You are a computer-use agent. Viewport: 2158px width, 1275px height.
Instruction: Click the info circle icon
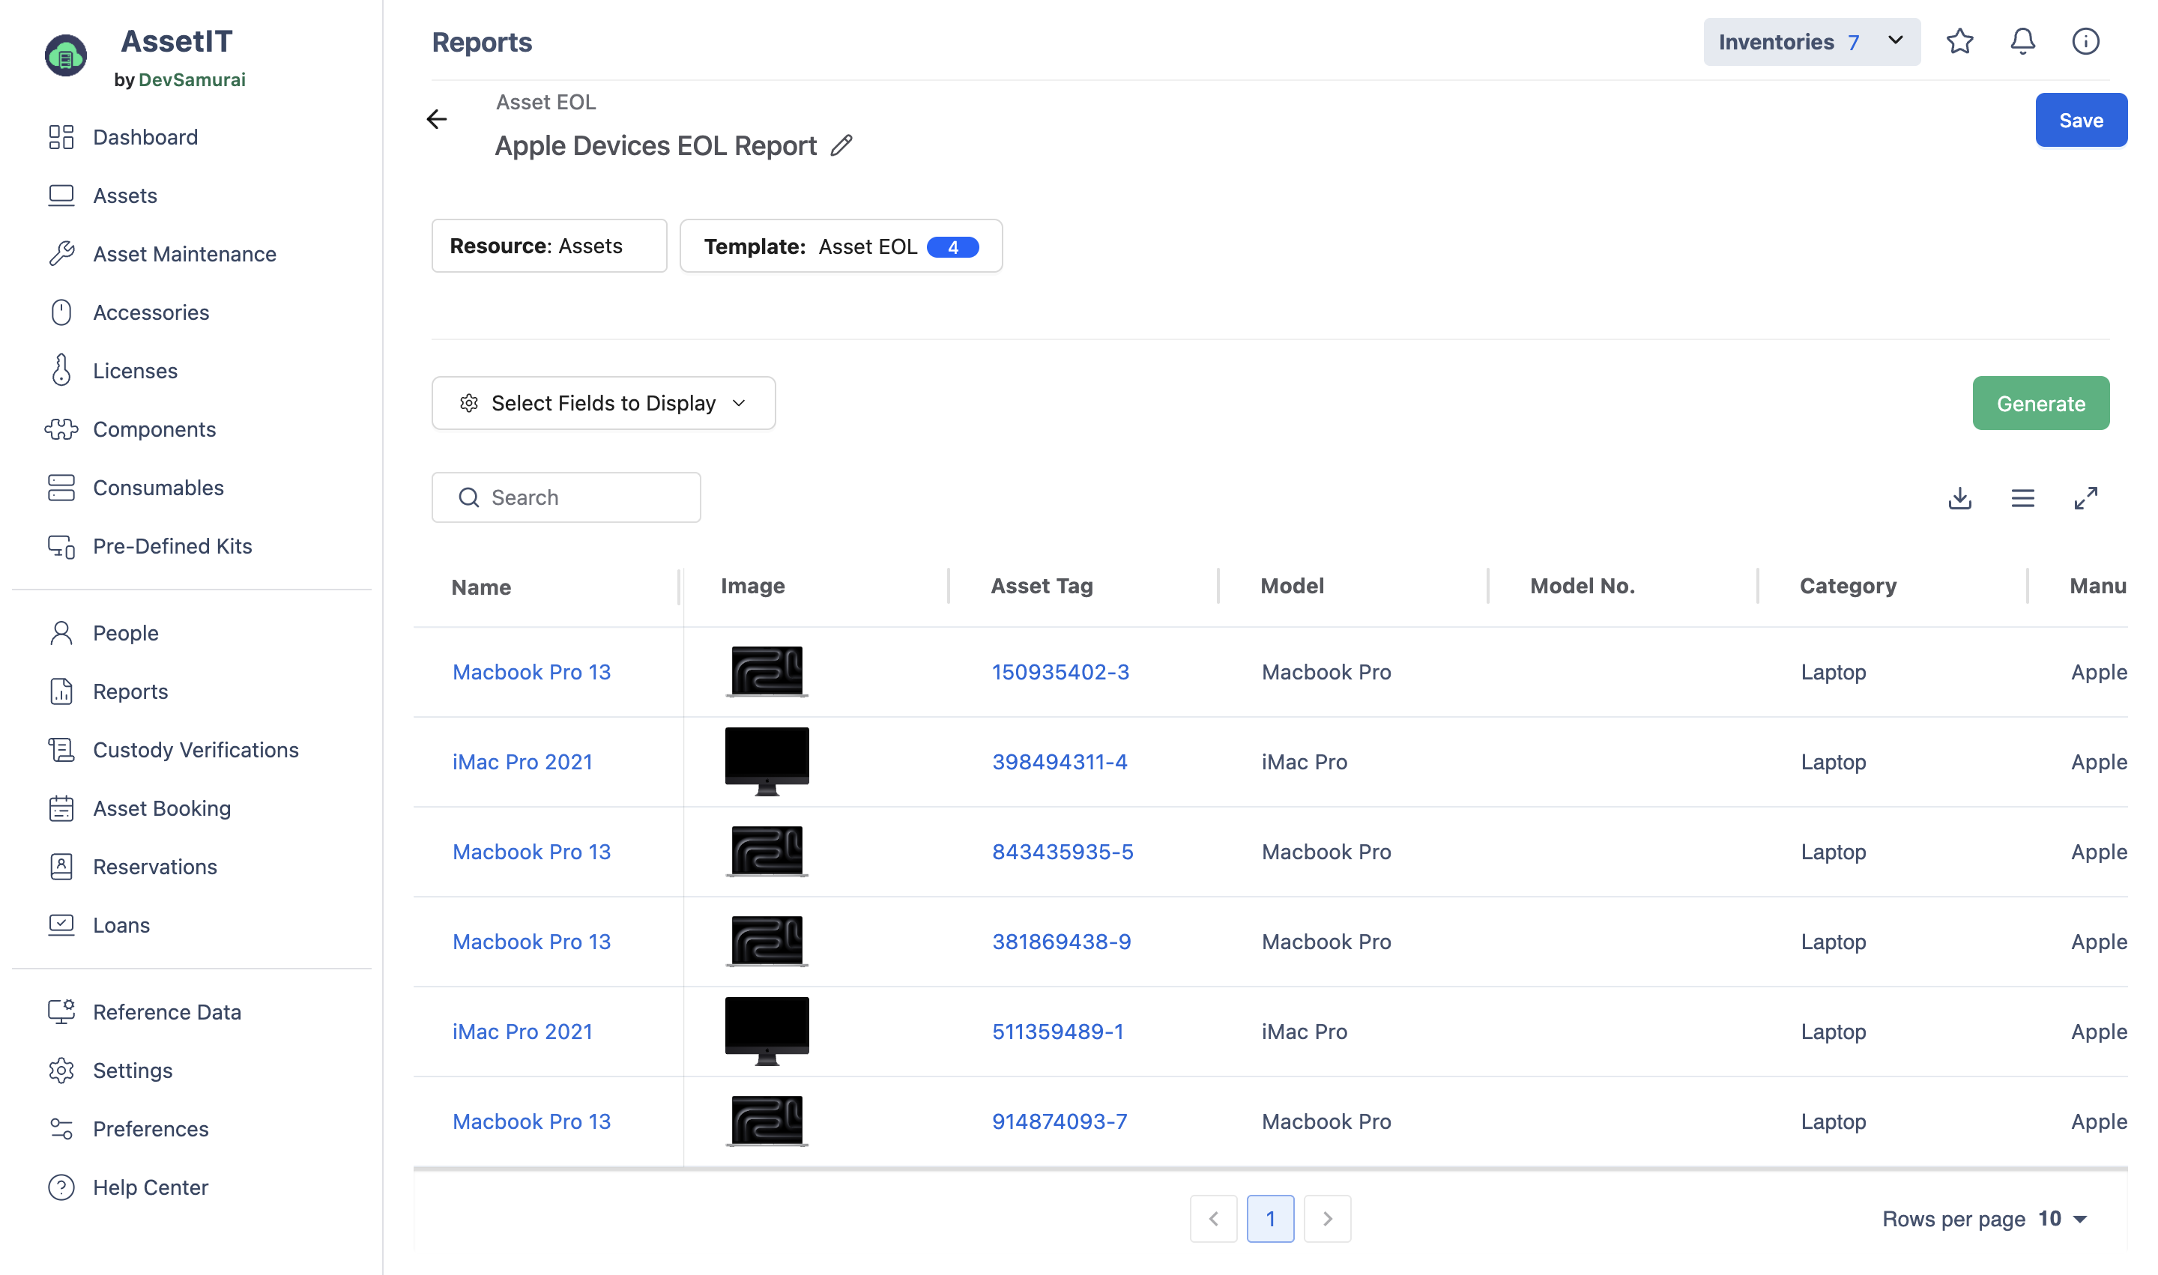click(x=2085, y=41)
